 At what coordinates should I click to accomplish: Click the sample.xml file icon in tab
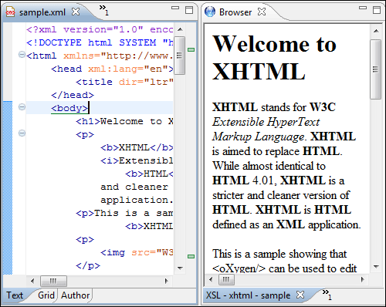click(x=10, y=12)
